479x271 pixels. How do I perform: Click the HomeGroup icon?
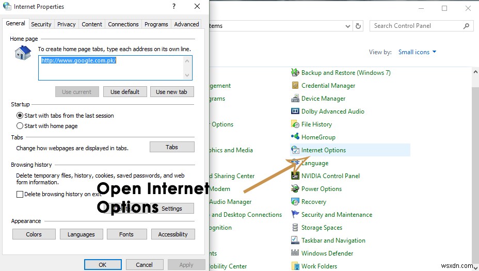tap(295, 136)
